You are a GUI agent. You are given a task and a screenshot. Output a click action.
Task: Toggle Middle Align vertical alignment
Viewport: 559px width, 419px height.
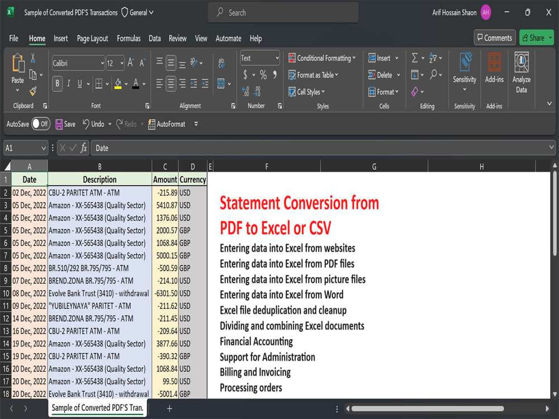click(x=171, y=63)
